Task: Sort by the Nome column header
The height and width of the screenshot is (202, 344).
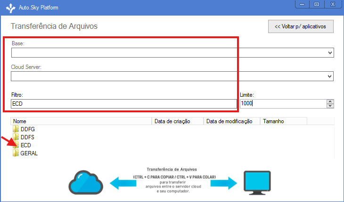Action: click(81, 121)
